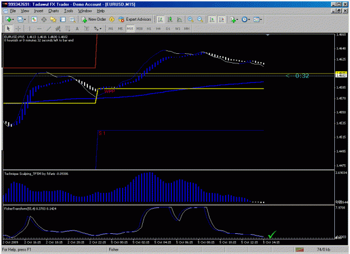Open the Arrows objects tool icon

point(96,29)
